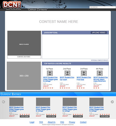The image size is (116, 126).
Task: Click VOTE HERE on the second entry
Action: point(51,116)
